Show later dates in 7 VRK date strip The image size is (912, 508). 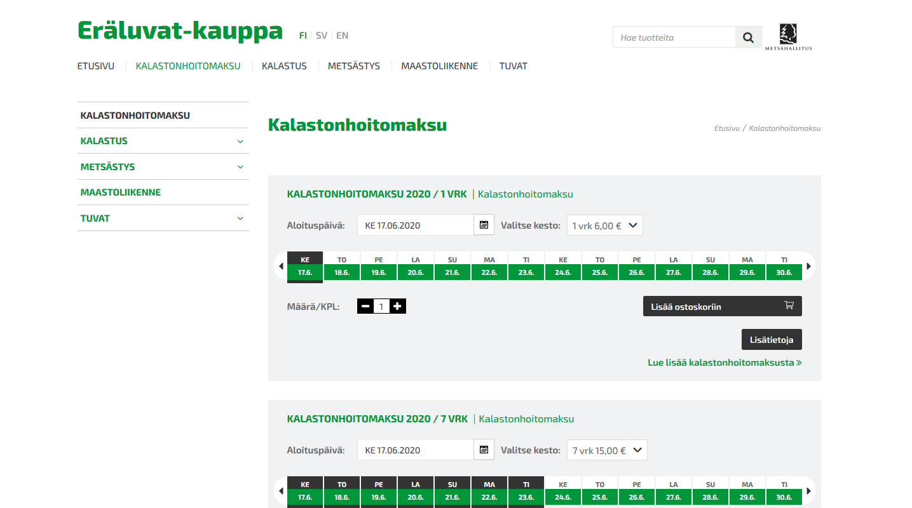(808, 491)
